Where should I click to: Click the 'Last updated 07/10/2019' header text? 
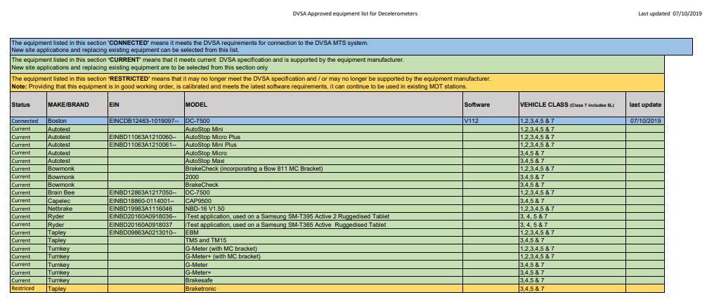(x=670, y=13)
